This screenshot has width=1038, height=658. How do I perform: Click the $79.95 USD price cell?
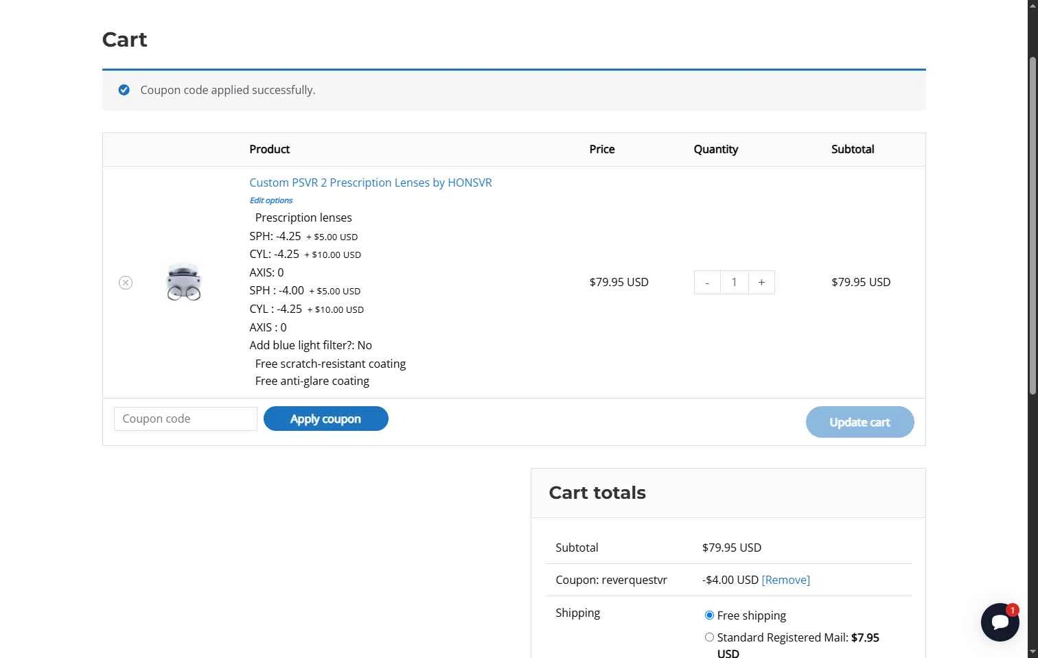pos(619,282)
